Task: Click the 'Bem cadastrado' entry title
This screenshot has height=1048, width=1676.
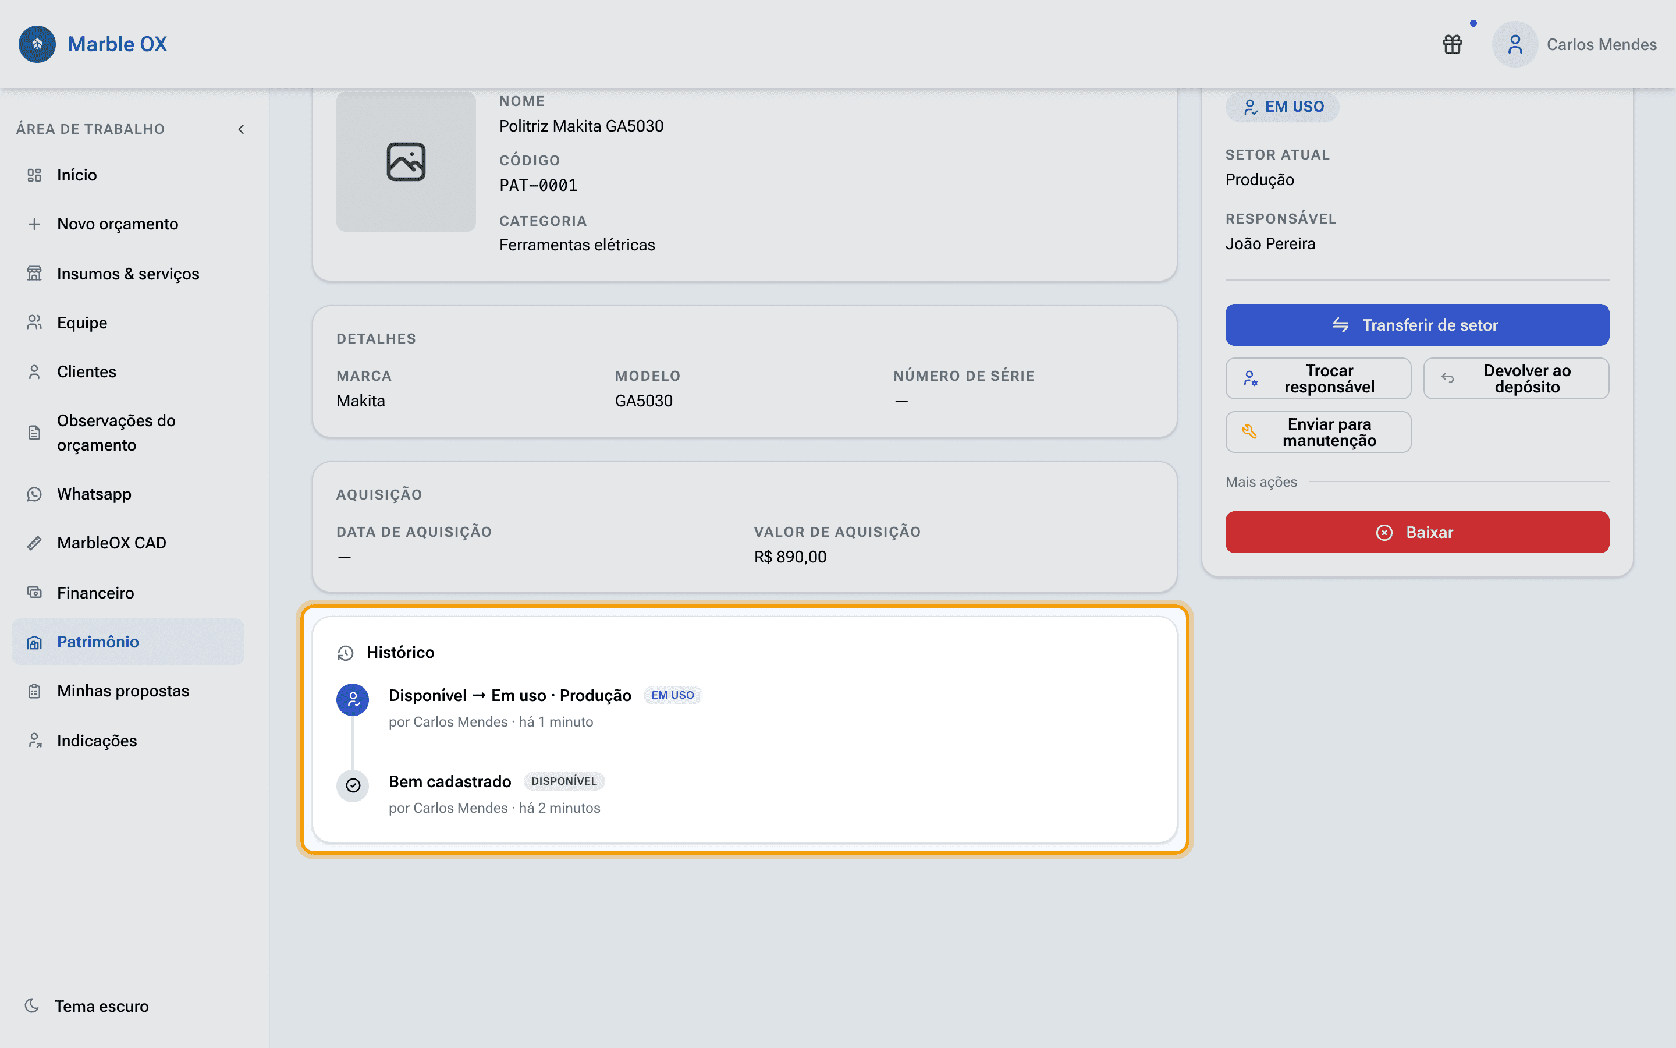Action: point(449,781)
